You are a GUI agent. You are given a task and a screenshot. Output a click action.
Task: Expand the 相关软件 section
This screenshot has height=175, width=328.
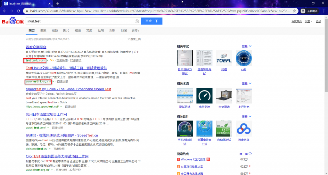pos(247,117)
